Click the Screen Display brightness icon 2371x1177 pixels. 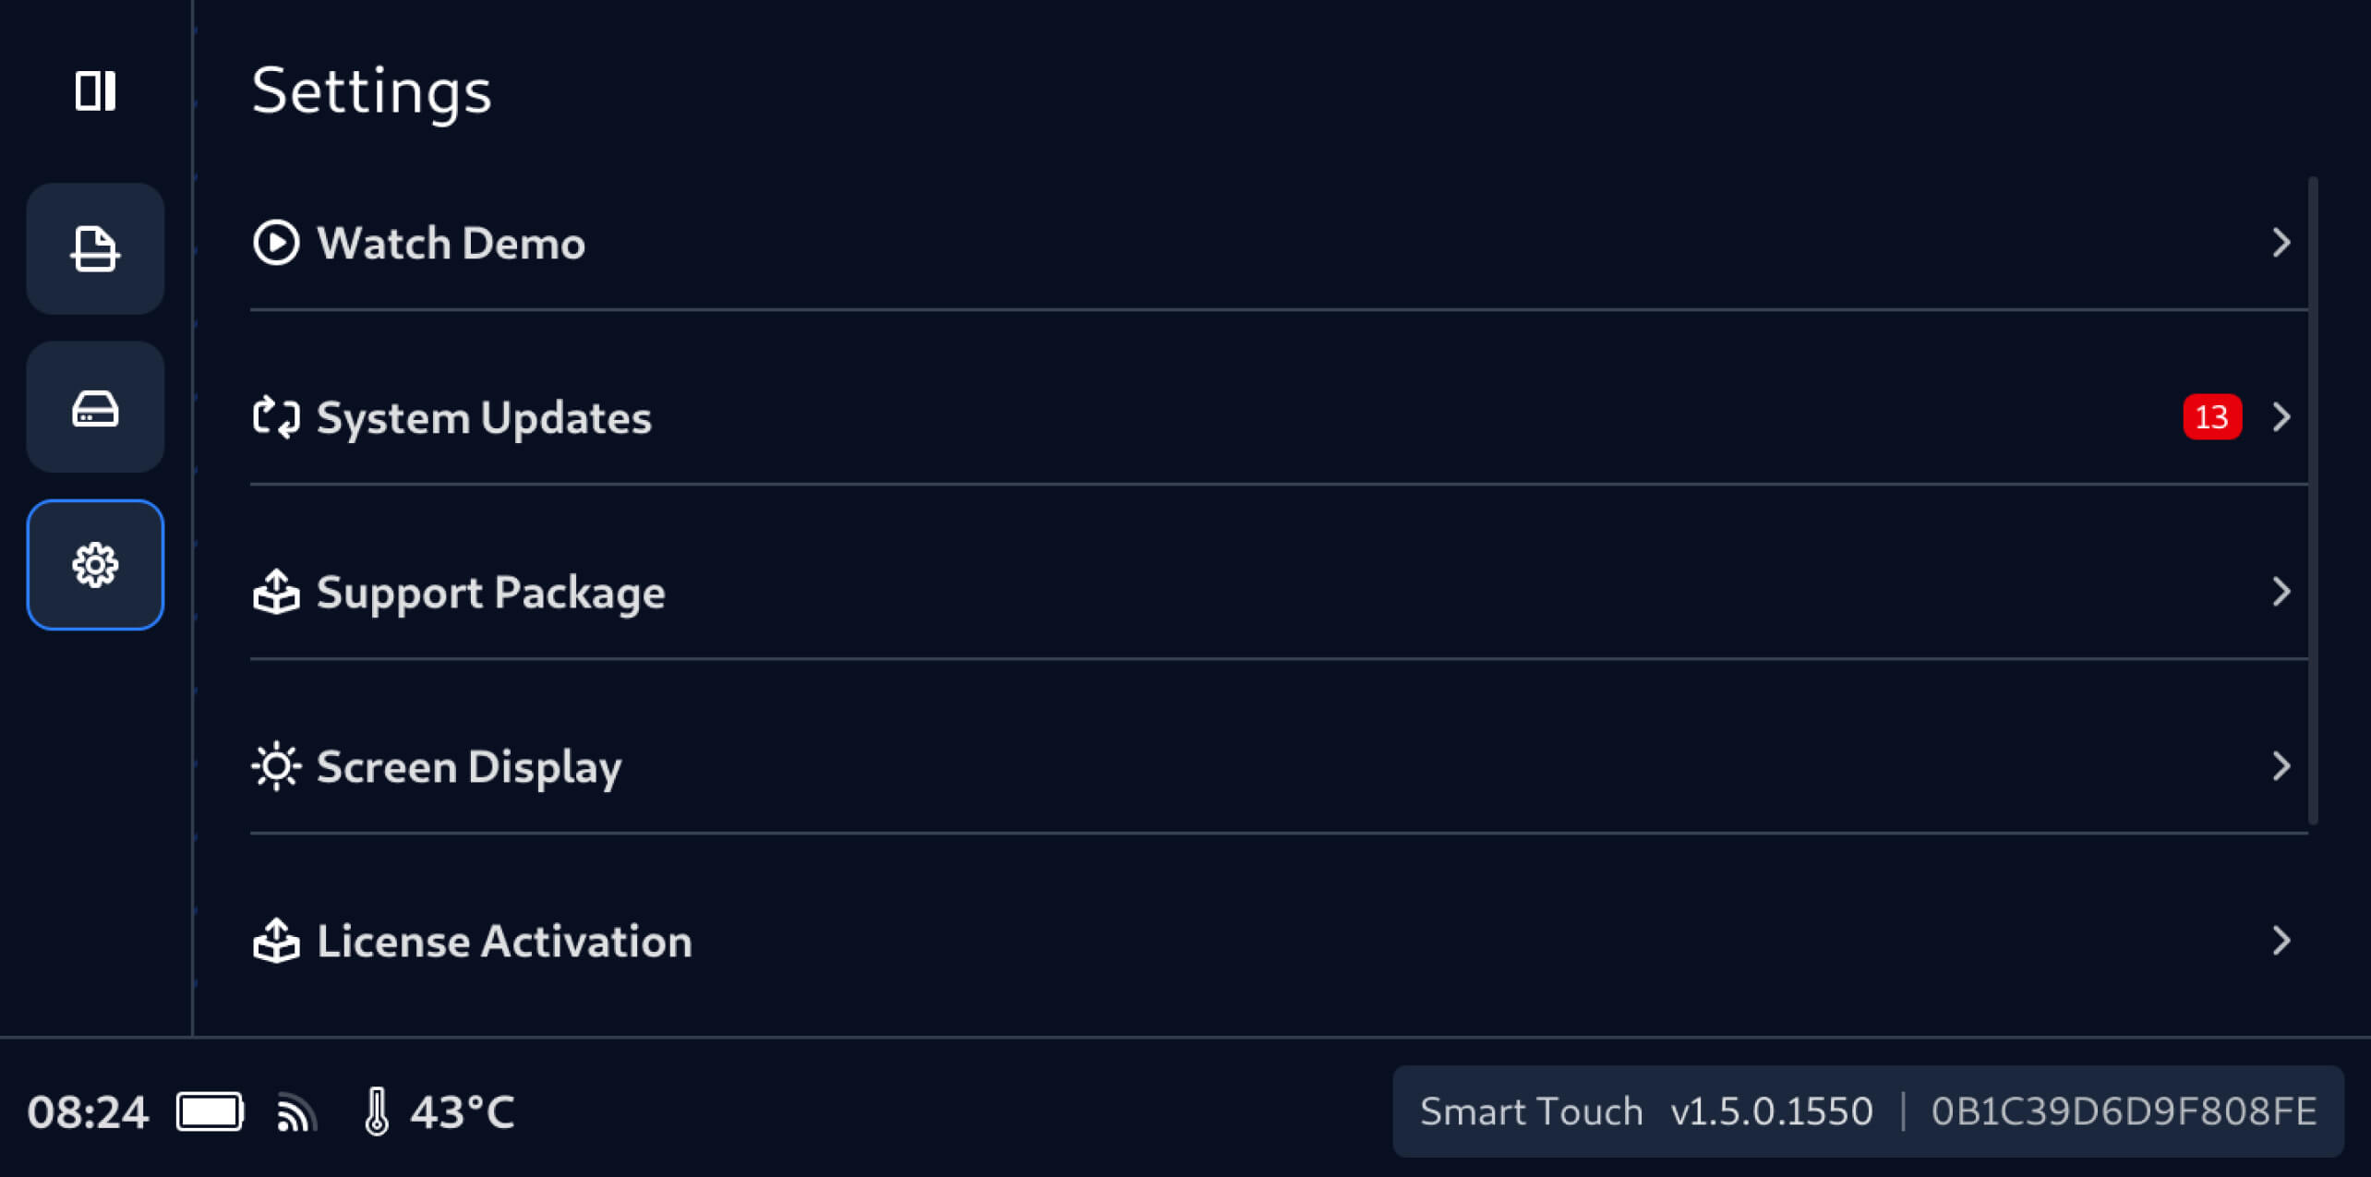point(276,766)
